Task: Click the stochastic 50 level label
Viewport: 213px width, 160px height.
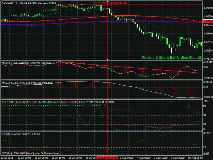Action: coord(204,115)
